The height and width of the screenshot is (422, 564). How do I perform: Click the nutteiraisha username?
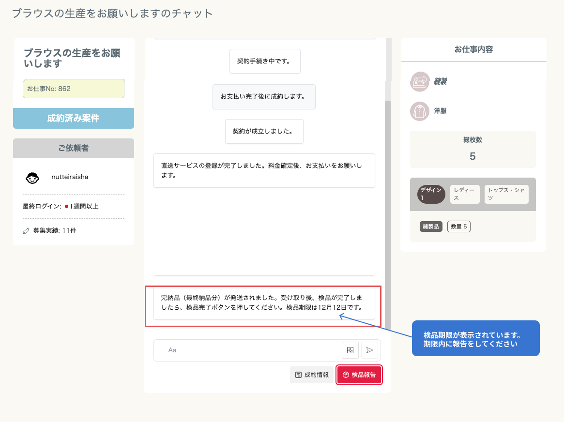click(x=70, y=177)
